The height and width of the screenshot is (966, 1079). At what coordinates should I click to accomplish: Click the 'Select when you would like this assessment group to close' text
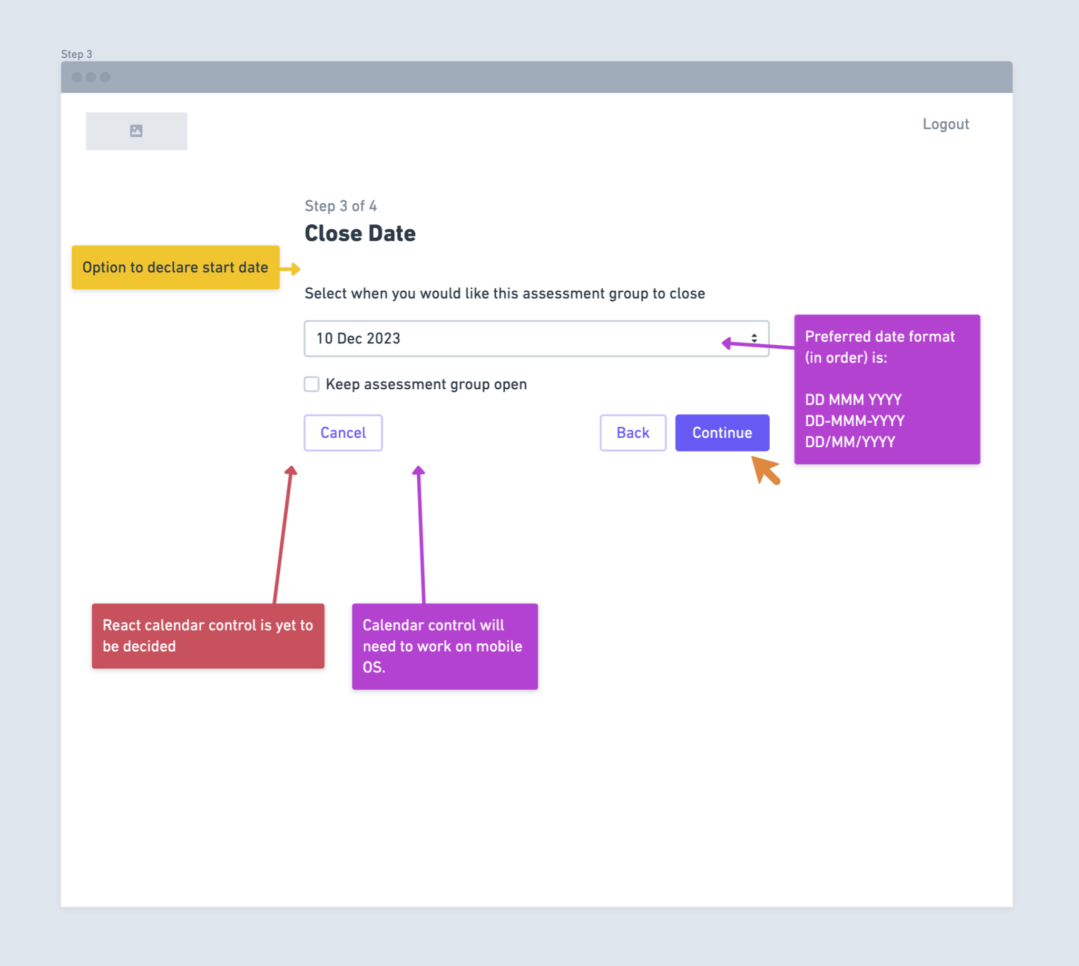pos(505,293)
